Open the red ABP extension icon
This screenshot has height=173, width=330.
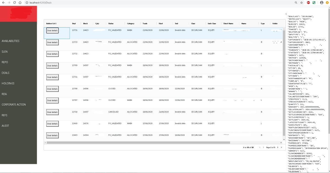pyautogui.click(x=309, y=2)
